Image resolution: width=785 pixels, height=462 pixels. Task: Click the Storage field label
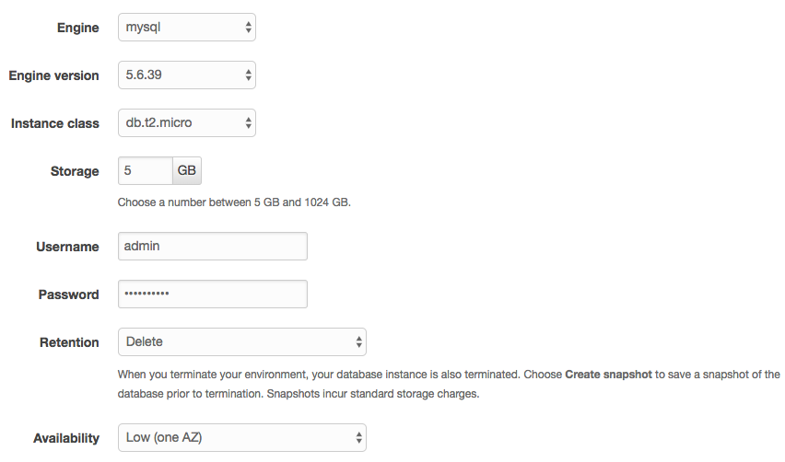tap(75, 171)
